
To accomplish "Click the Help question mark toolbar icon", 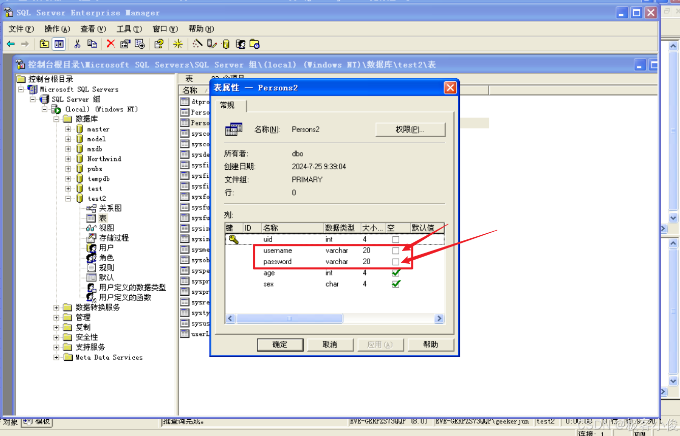I will [x=159, y=44].
